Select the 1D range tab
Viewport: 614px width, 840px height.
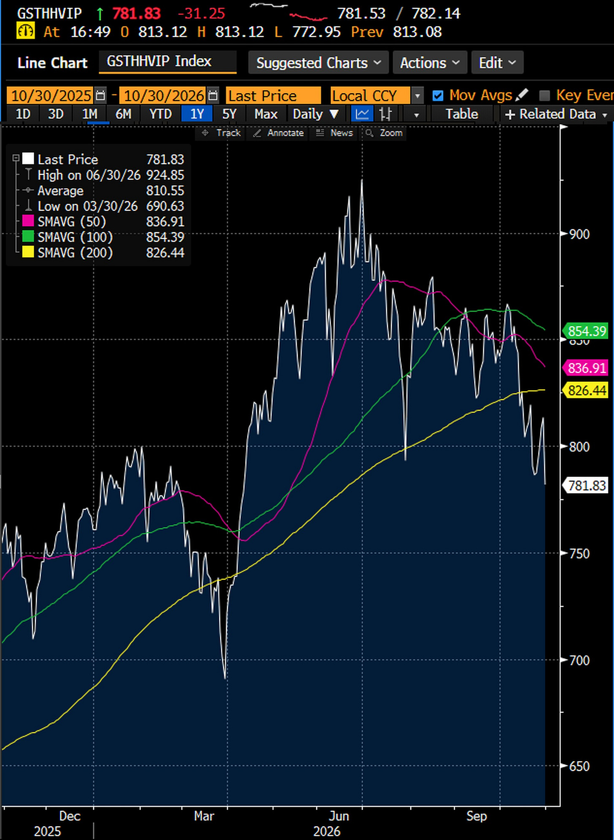click(23, 114)
